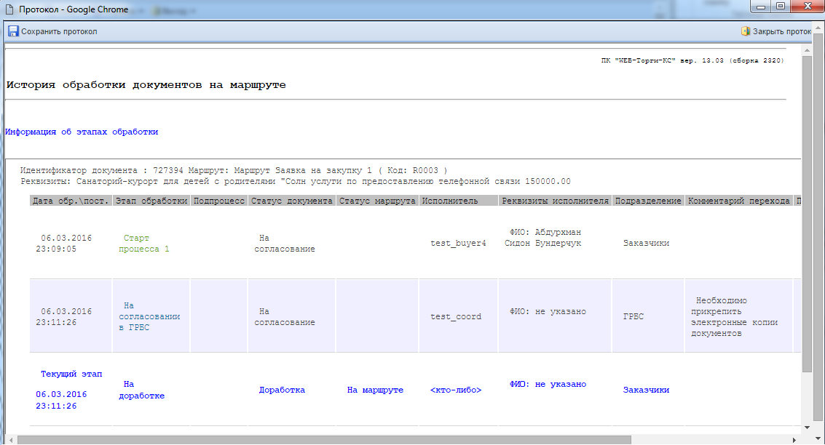Minimize the Протокол window
This screenshot has width=825, height=445.
tap(760, 7)
